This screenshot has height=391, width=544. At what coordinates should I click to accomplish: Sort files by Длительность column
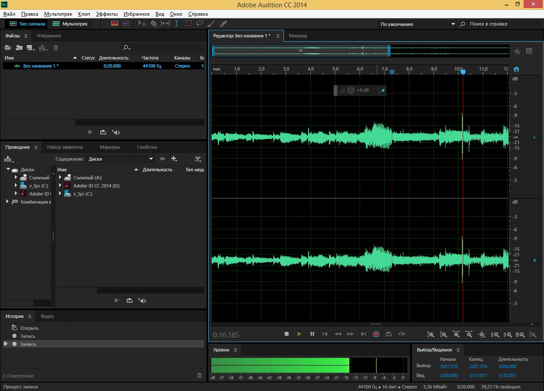pyautogui.click(x=113, y=58)
